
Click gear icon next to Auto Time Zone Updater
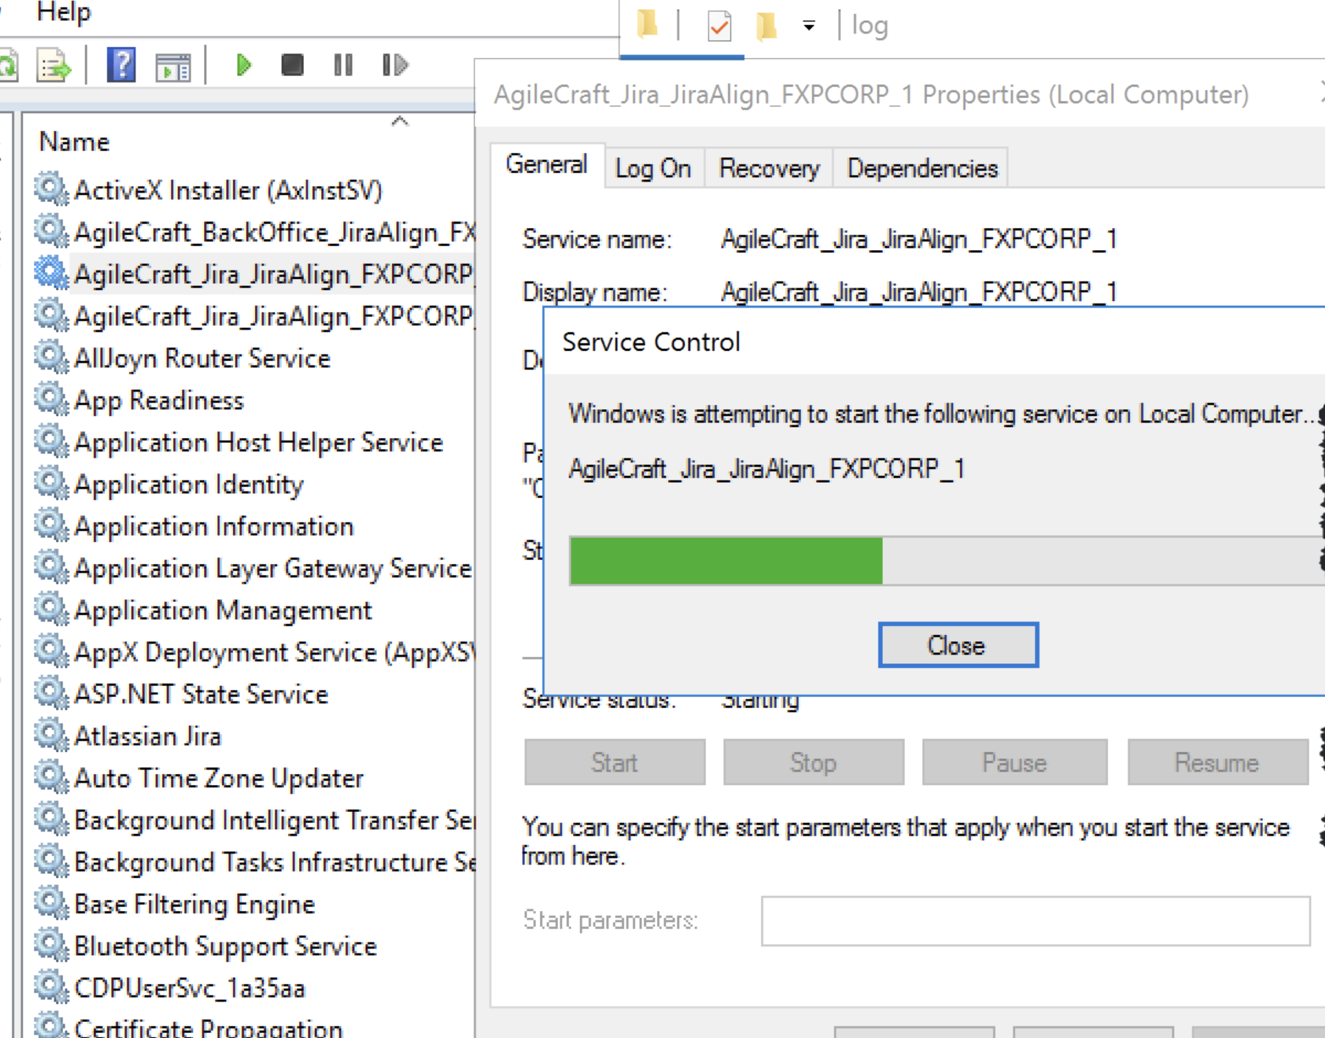point(51,777)
